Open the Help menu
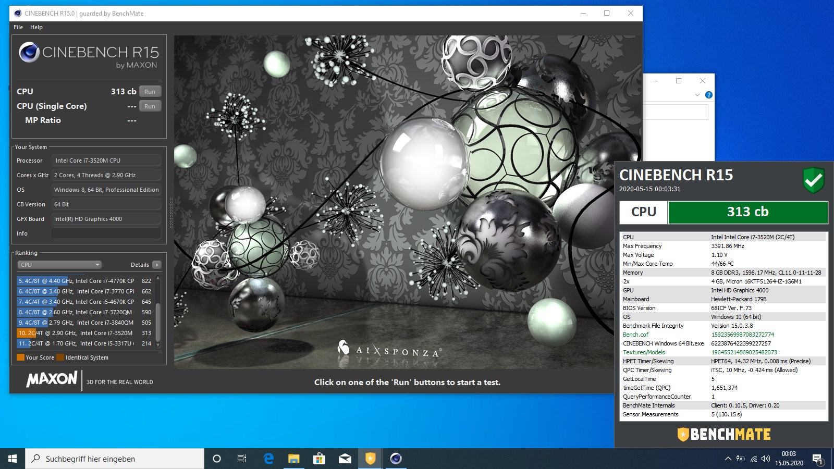Viewport: 834px width, 469px height. 36,27
